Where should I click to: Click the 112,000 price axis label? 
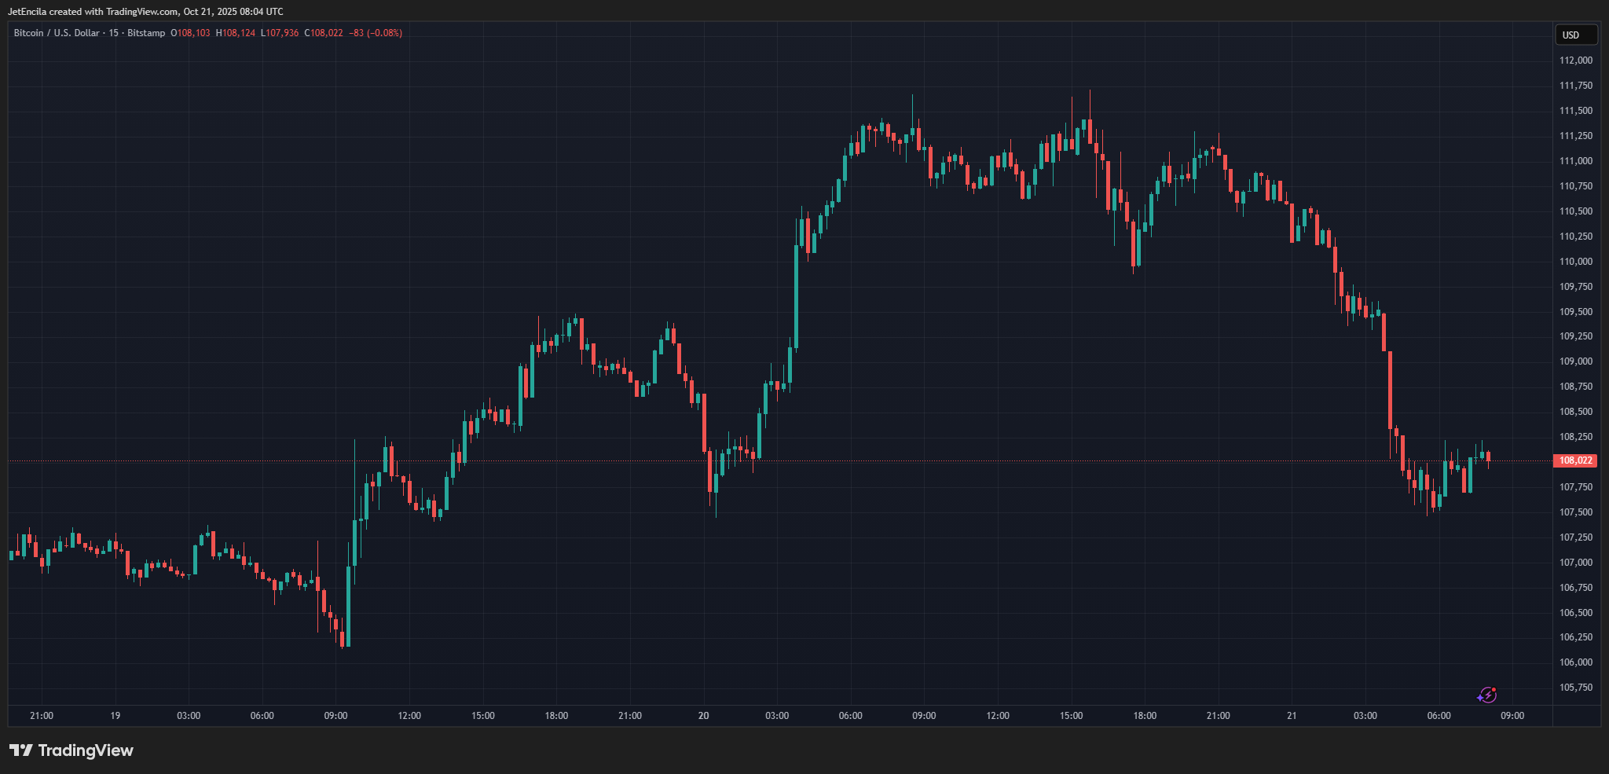tap(1575, 61)
